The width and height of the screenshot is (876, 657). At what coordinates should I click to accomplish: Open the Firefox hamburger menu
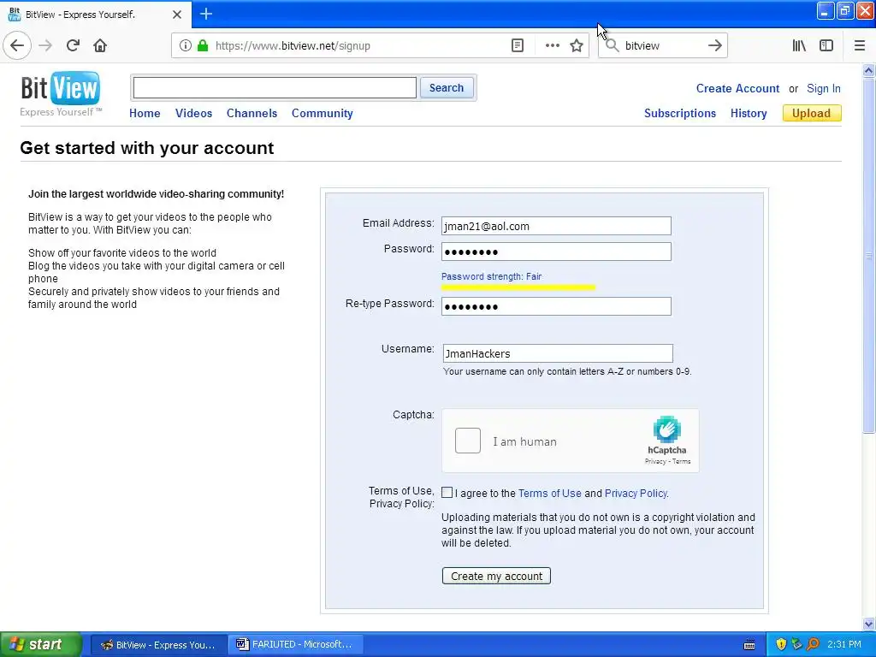(860, 45)
